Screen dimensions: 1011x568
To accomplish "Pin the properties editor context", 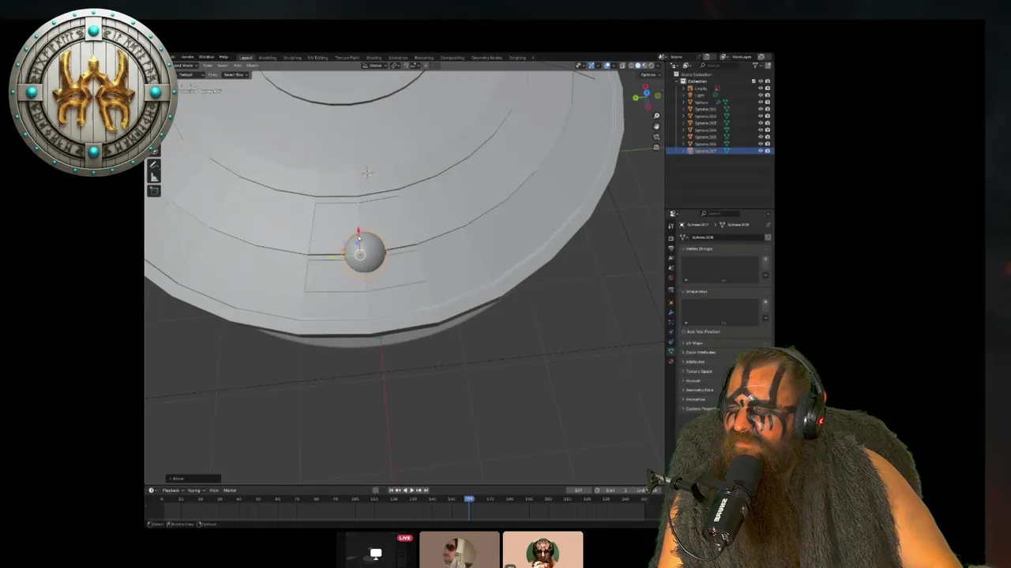I will pos(768,225).
